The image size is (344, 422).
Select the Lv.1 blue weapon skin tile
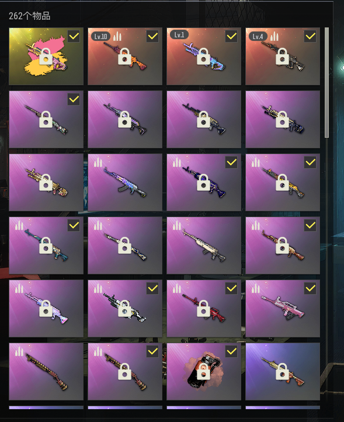[204, 56]
